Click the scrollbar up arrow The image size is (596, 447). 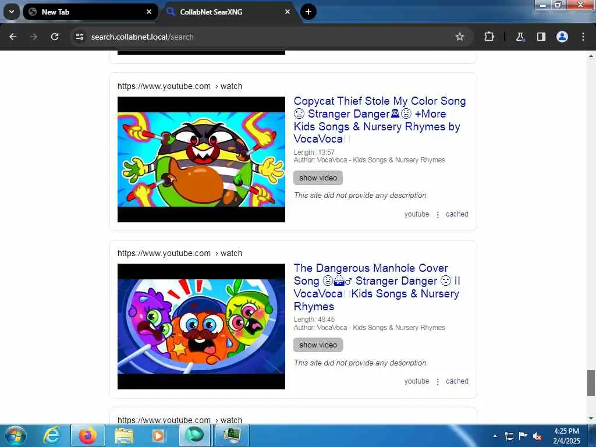pyautogui.click(x=591, y=56)
